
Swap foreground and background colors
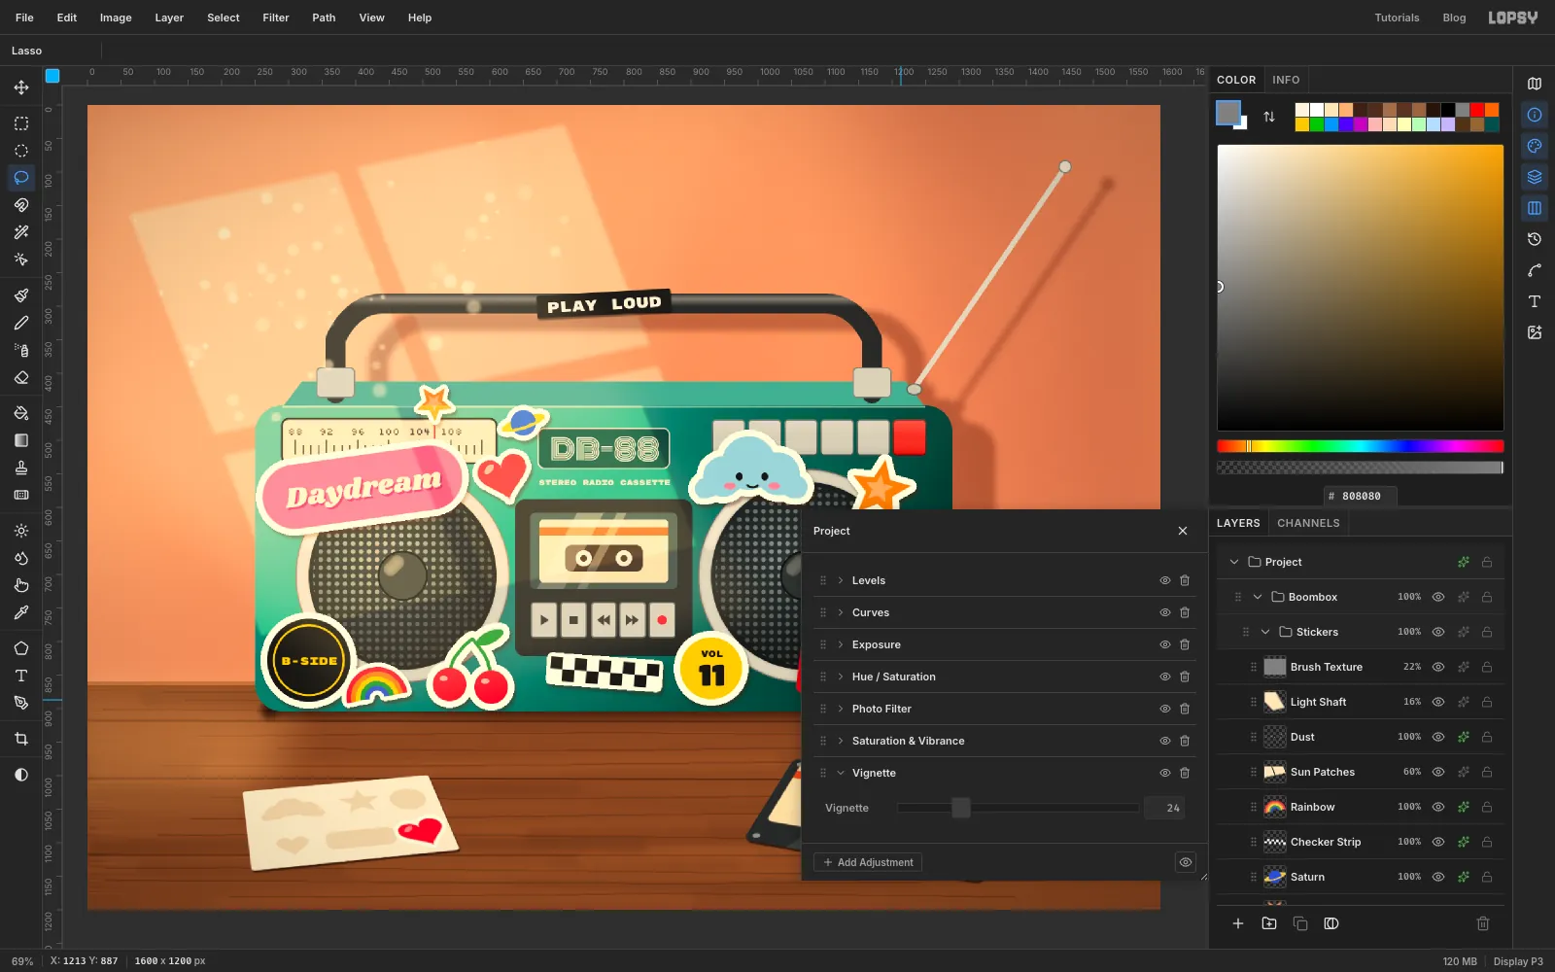[1269, 117]
